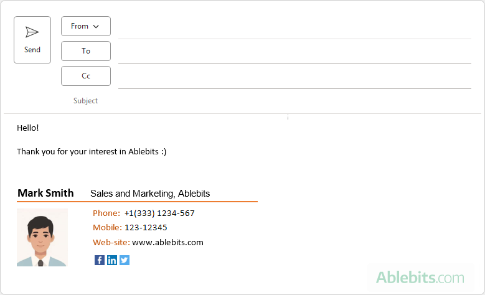
Task: Click in the Cc address field
Action: tap(294, 77)
